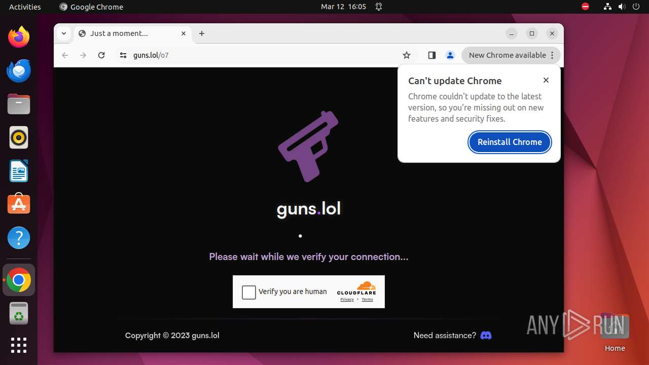Click the purple gun logo

(x=308, y=146)
